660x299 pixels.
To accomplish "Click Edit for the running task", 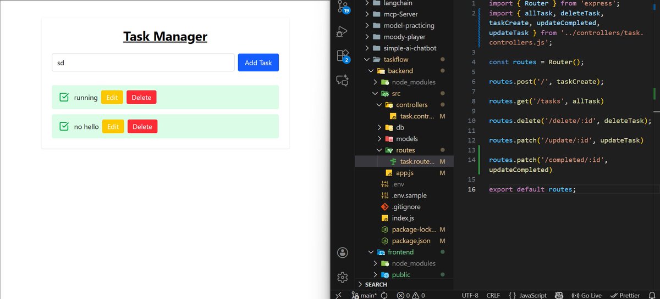I will point(112,97).
